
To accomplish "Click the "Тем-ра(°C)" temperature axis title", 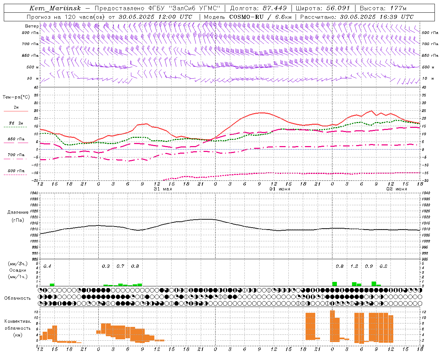I will (16, 97).
